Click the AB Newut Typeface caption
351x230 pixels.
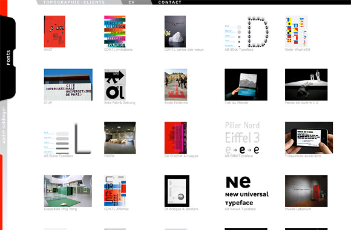tap(240, 209)
